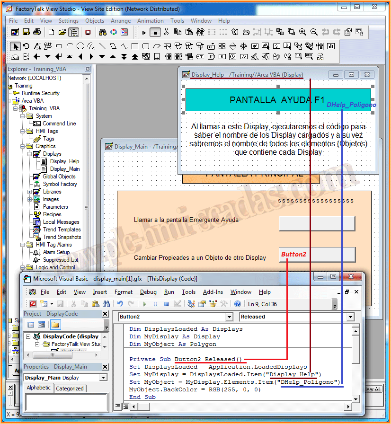Click the Run Sub play icon in VBA
The height and width of the screenshot is (424, 391).
click(144, 304)
